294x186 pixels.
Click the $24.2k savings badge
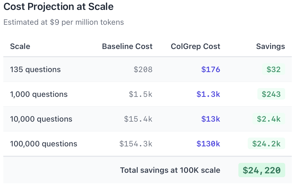point(266,144)
